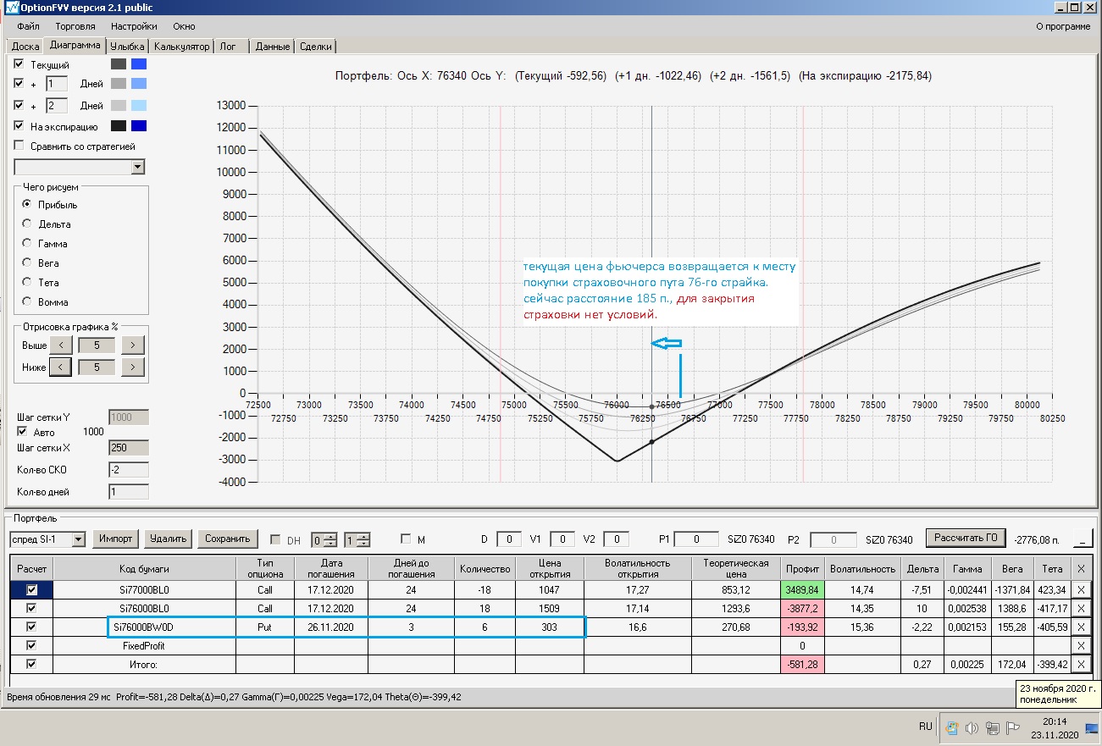1102x746 pixels.
Task: Open the RU language indicator in taskbar
Action: [926, 727]
